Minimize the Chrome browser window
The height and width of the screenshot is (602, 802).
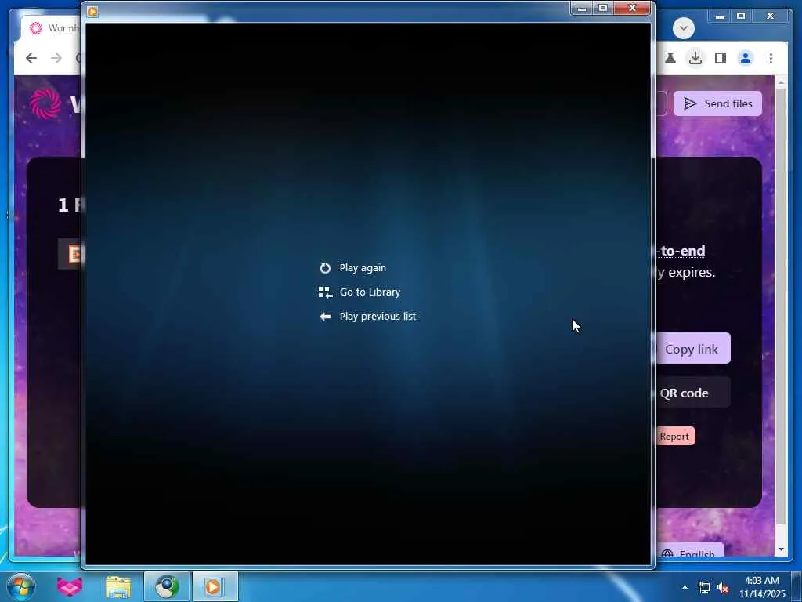[720, 16]
